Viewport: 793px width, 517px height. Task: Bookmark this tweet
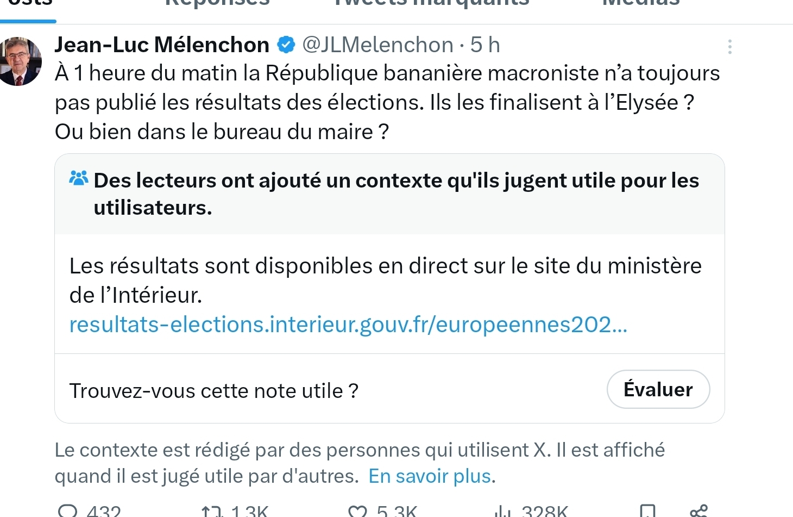click(647, 512)
